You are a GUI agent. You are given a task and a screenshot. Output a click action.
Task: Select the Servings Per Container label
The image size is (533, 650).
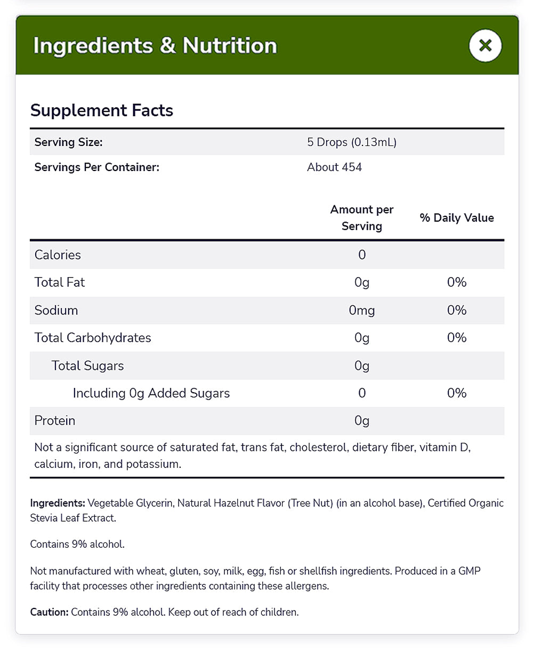tap(97, 167)
